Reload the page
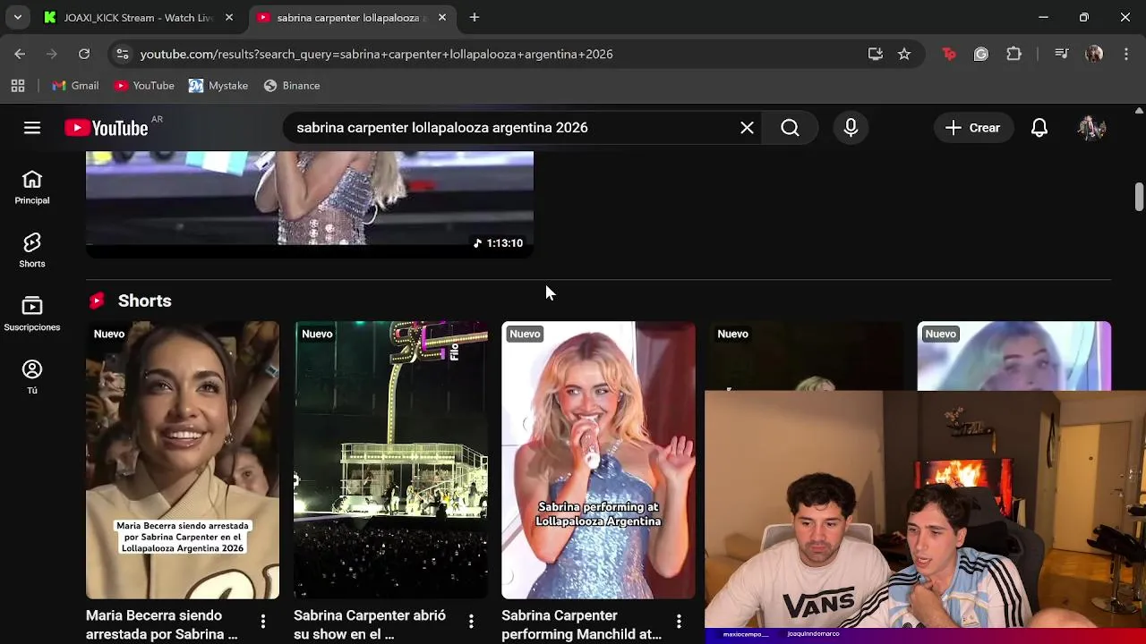1146x644 pixels. [84, 54]
